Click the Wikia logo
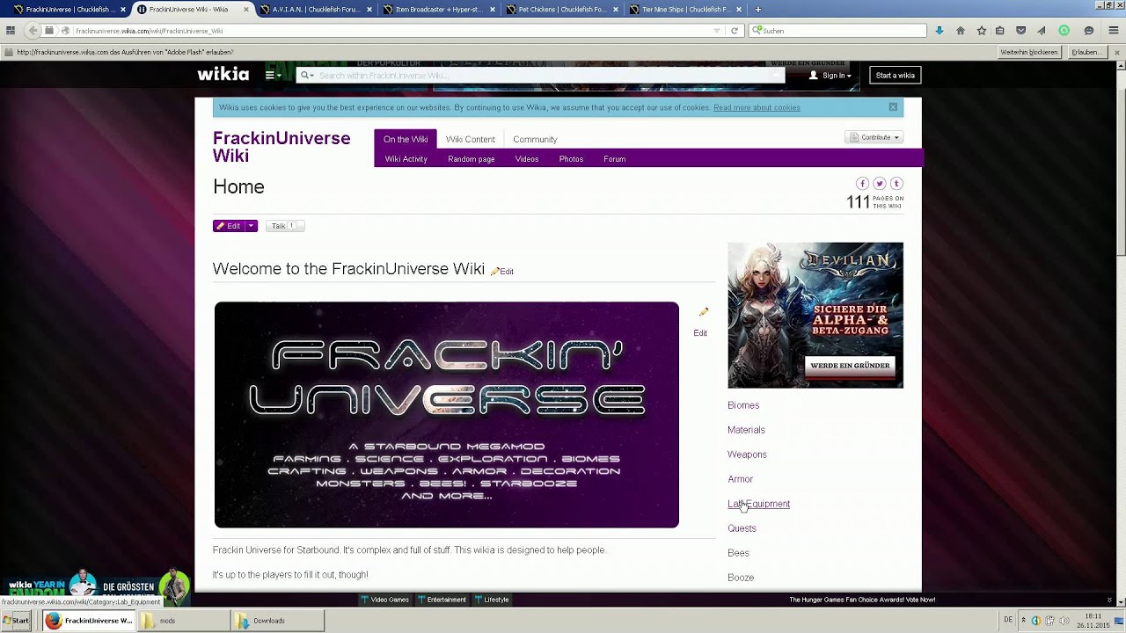Screen dimensions: 1126x633 click(223, 75)
